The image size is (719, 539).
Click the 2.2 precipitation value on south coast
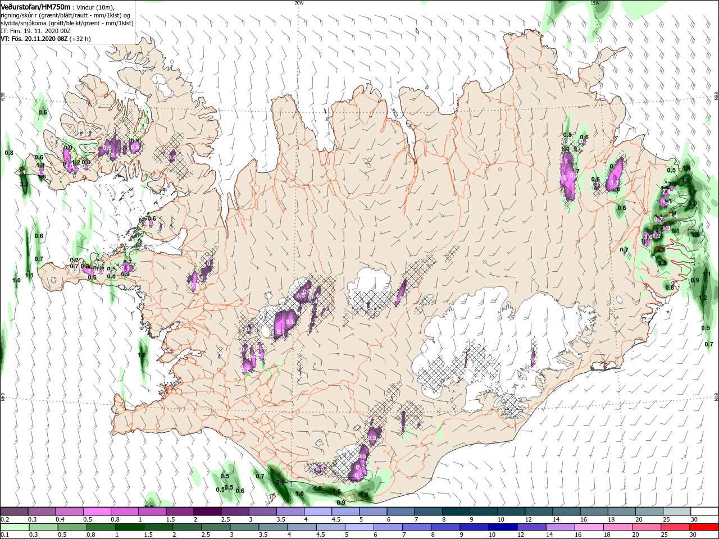(x=281, y=482)
